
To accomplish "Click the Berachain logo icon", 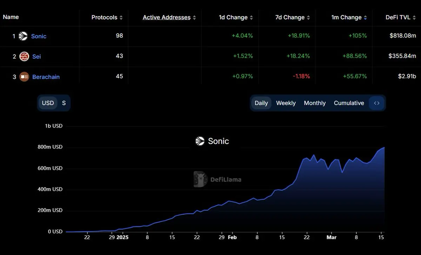I will click(24, 77).
